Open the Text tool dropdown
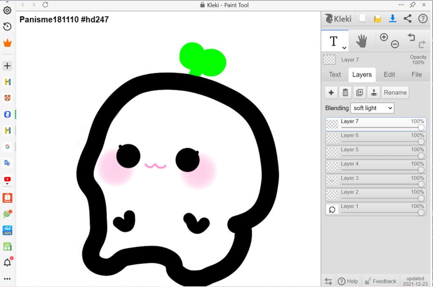Viewport: 433px width, 287px height. (x=344, y=48)
